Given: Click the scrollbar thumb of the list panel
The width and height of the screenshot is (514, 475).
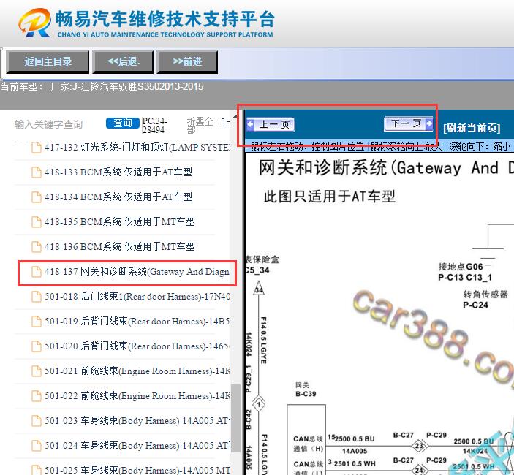Looking at the screenshot, I should pyautogui.click(x=235, y=418).
